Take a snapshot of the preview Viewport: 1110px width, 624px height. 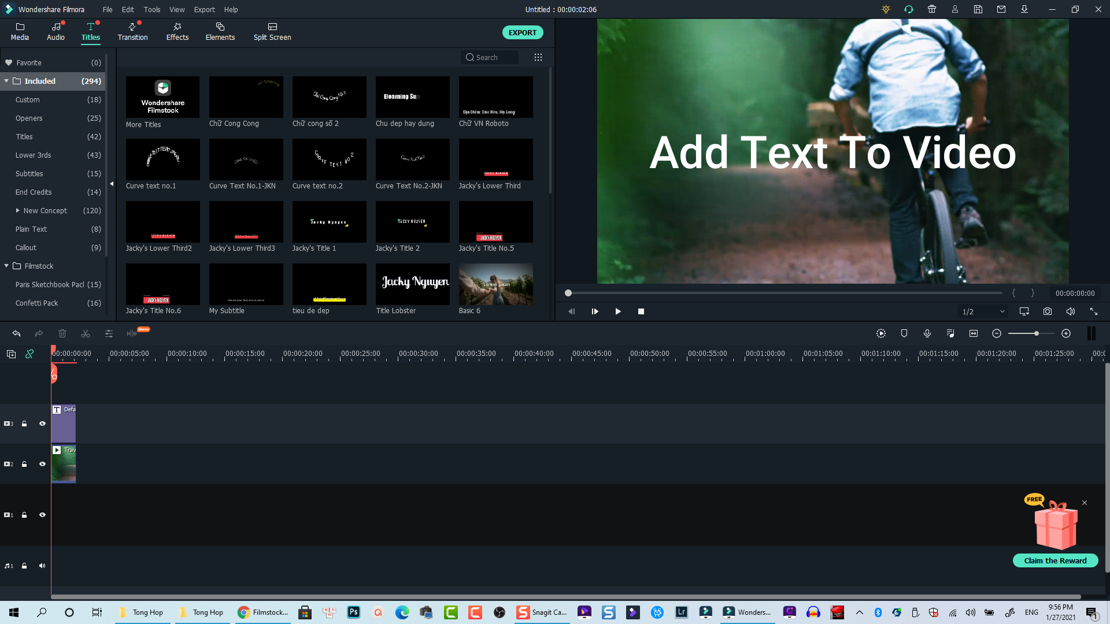tap(1047, 311)
